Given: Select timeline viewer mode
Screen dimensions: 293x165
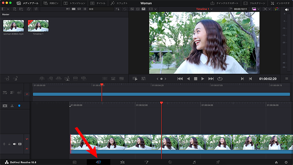Looking at the screenshot, I should tap(144, 9).
